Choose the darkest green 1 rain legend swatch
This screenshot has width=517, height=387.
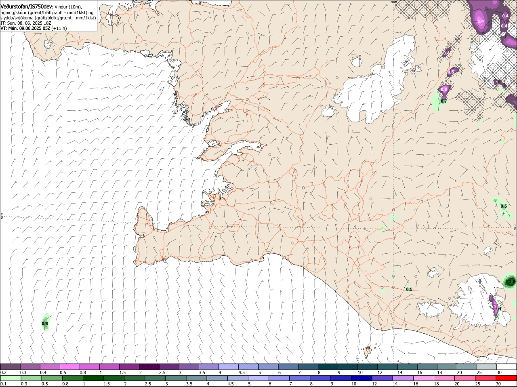[x=93, y=378]
